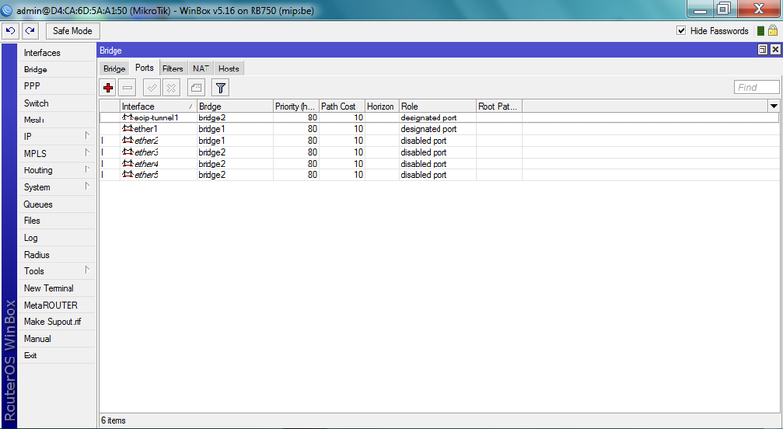
Task: Switch to the Hosts tab
Action: [x=229, y=69]
